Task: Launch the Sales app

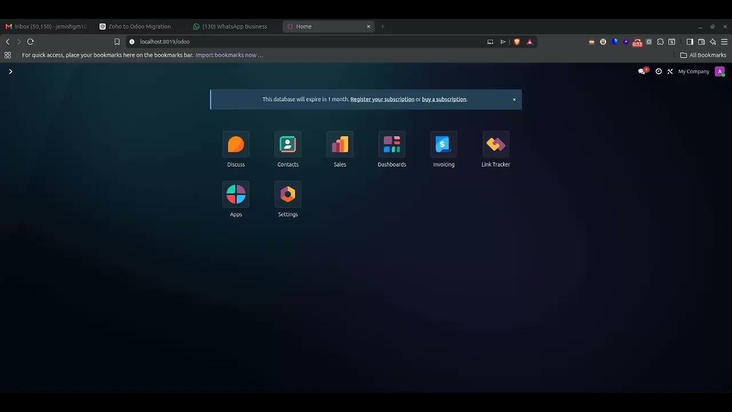Action: [x=340, y=149]
